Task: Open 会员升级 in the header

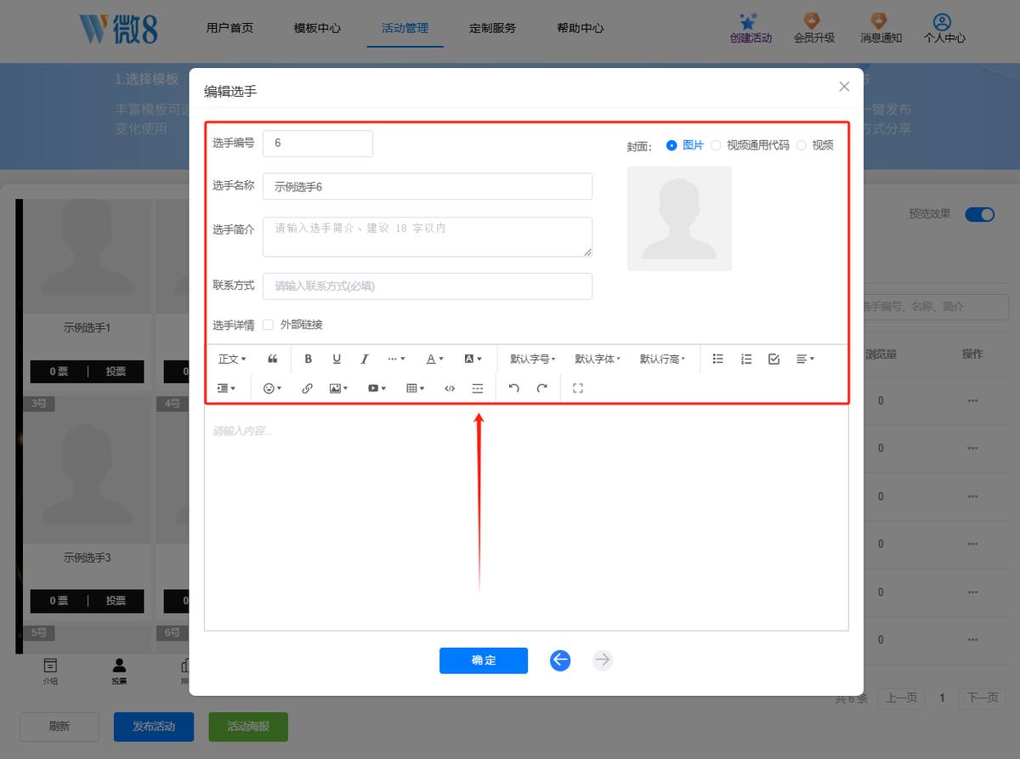Action: 814,28
